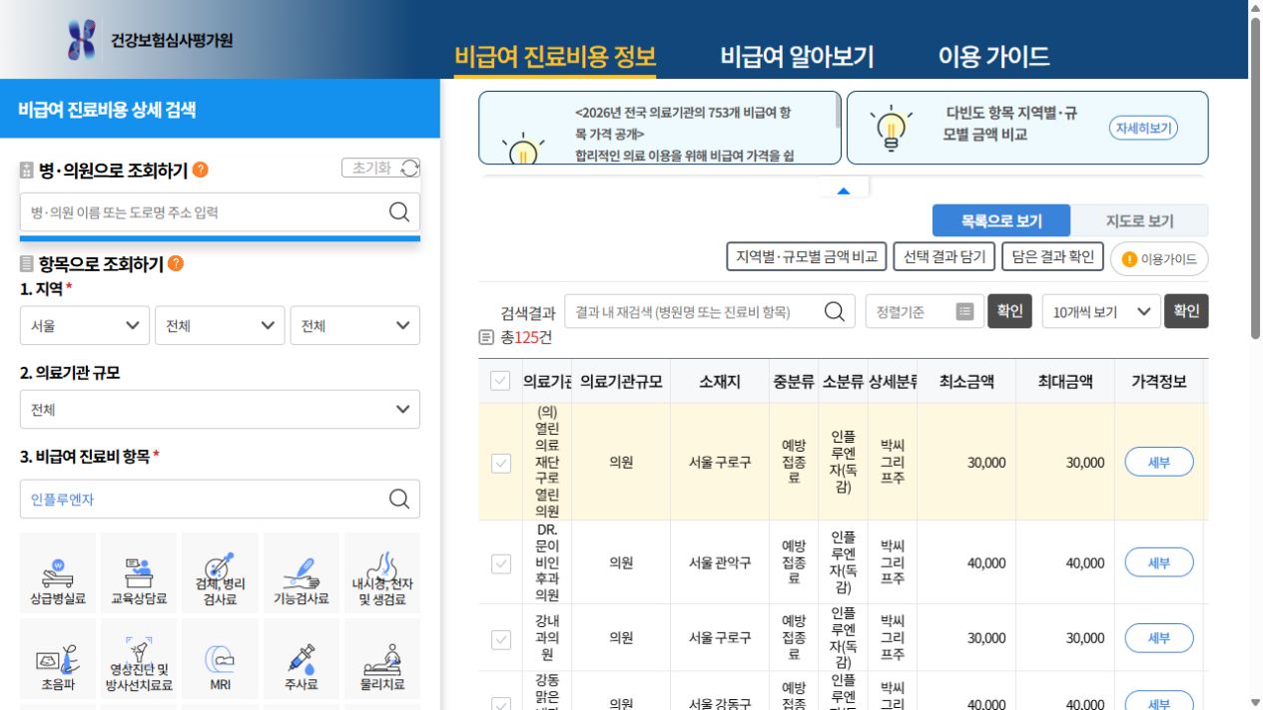Click the list icon in 정렬기준 box
1263x710 pixels.
coord(964,311)
